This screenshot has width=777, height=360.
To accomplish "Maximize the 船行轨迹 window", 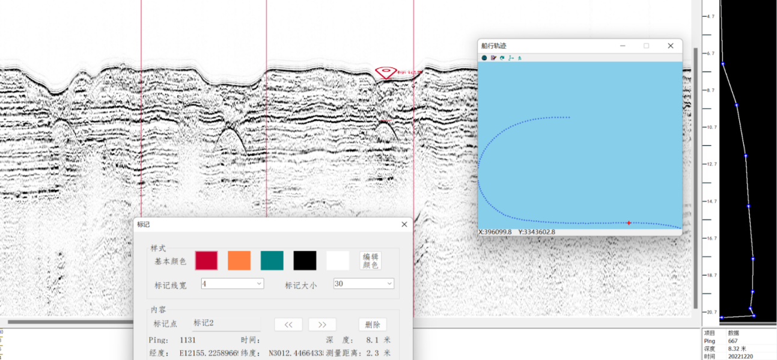I will 647,46.
